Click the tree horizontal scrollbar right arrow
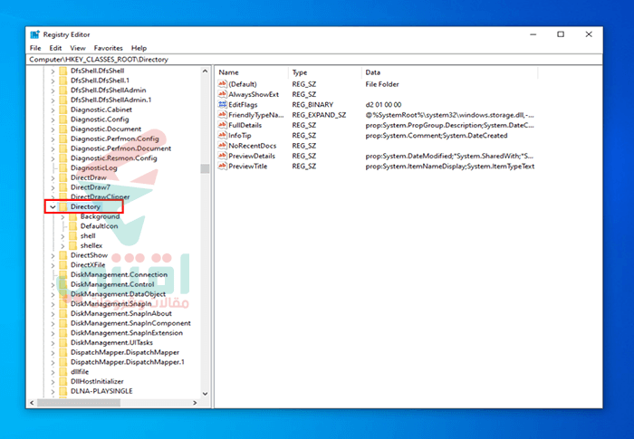This screenshot has width=634, height=439. (195, 403)
